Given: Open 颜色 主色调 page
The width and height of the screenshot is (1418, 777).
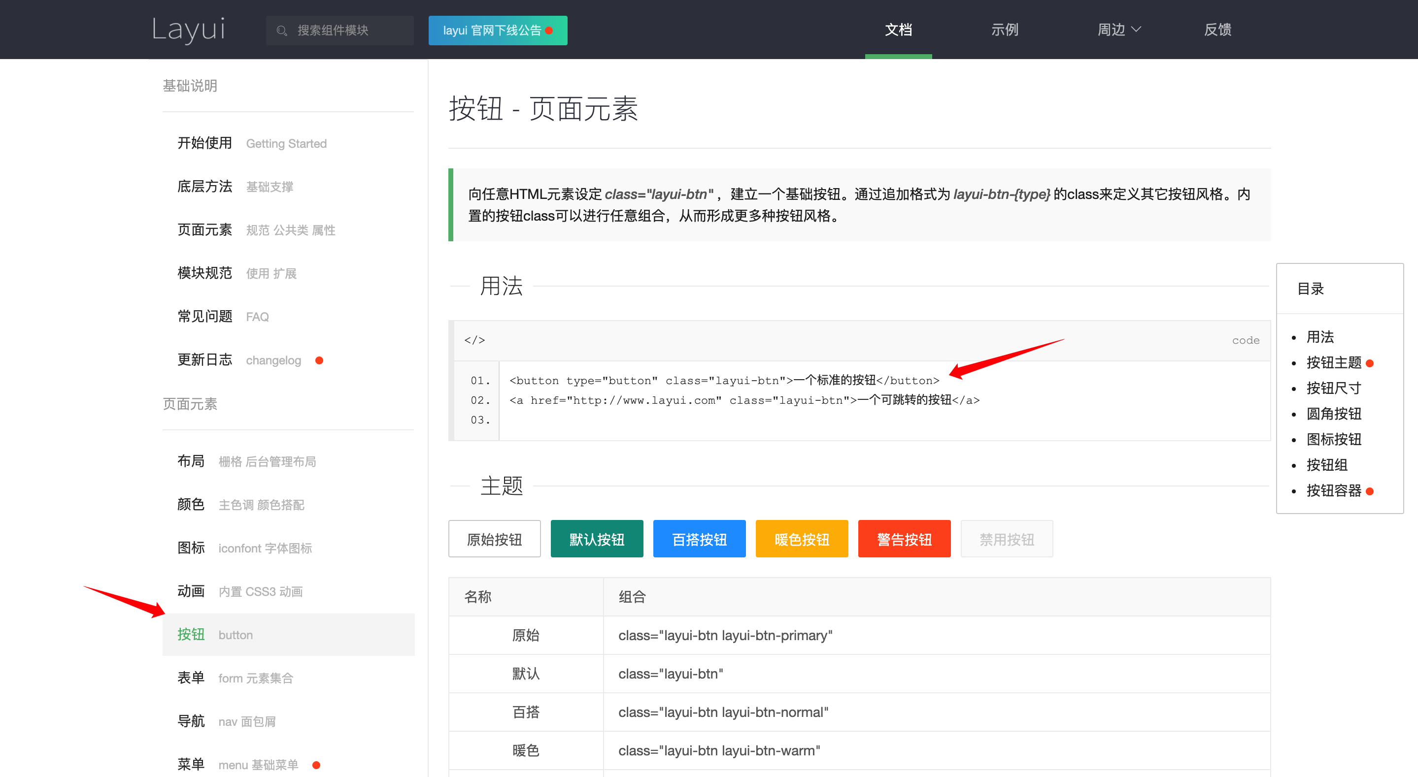Looking at the screenshot, I should point(288,505).
